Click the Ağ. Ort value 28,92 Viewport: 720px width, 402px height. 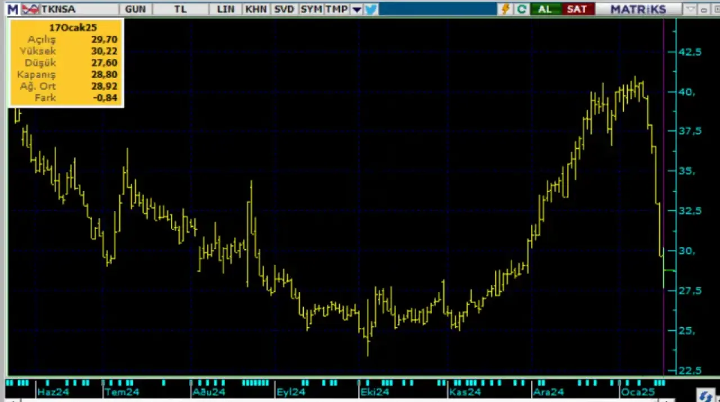104,86
